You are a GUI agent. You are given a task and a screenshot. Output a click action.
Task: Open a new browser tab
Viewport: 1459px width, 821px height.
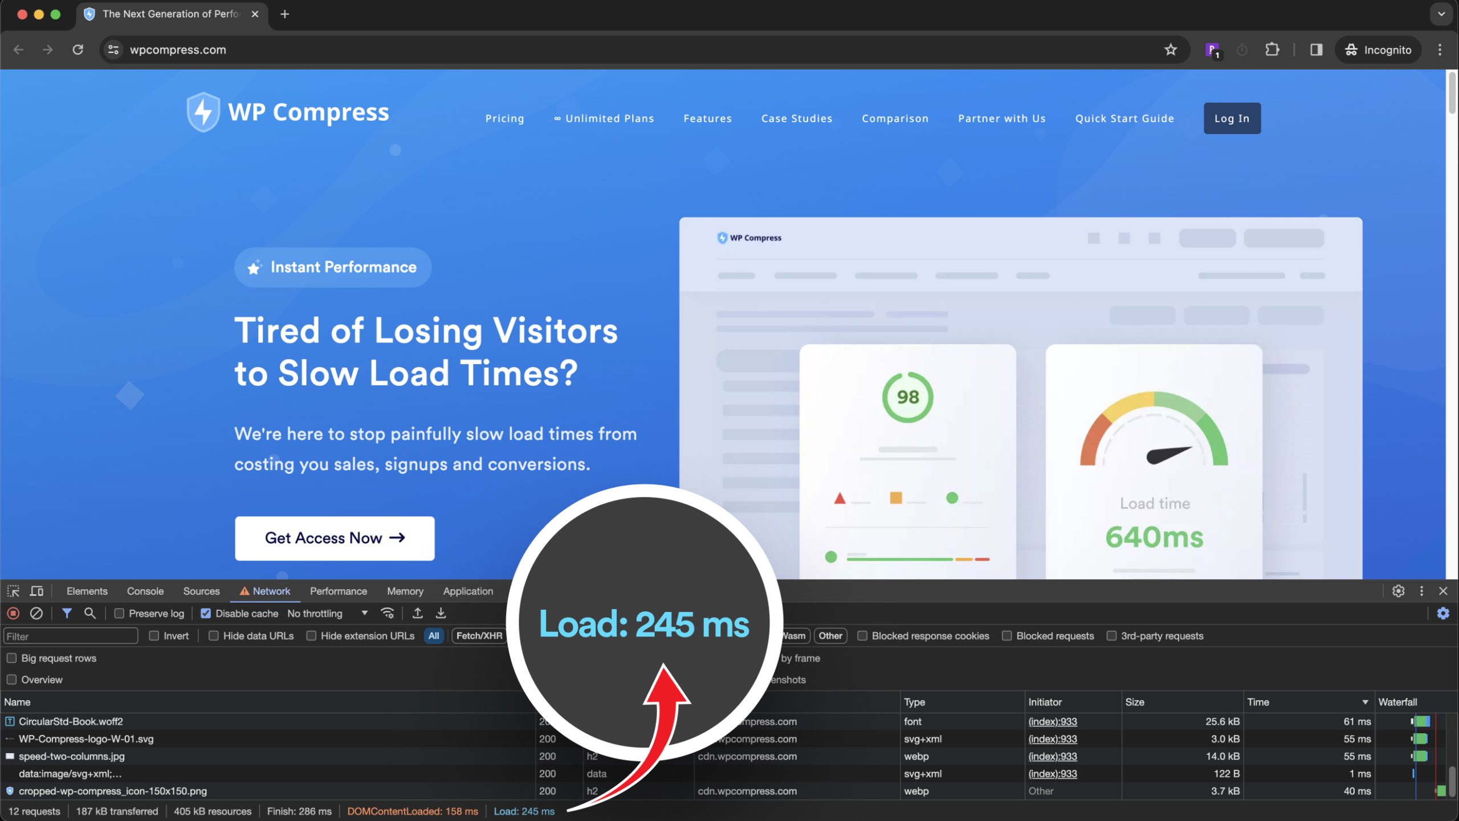pos(285,14)
